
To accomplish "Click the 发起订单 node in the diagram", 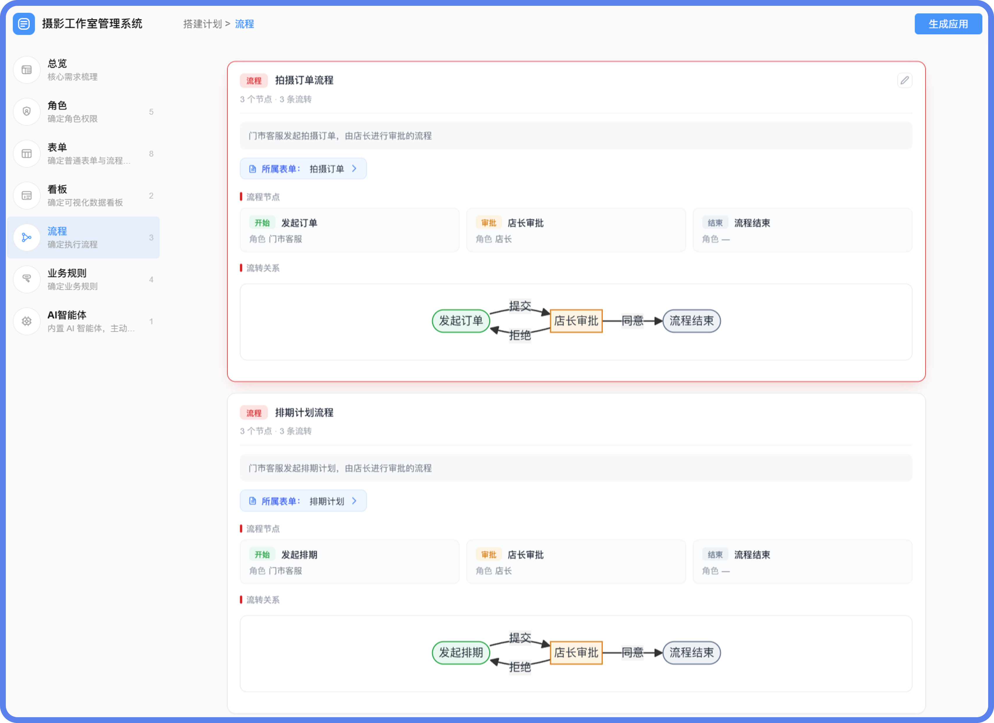I will coord(461,321).
